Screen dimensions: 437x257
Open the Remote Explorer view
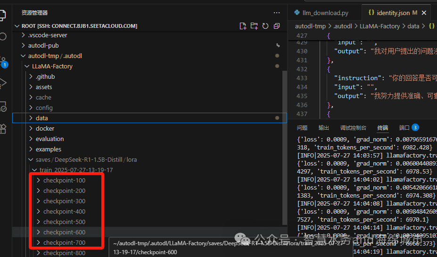pos(3,107)
